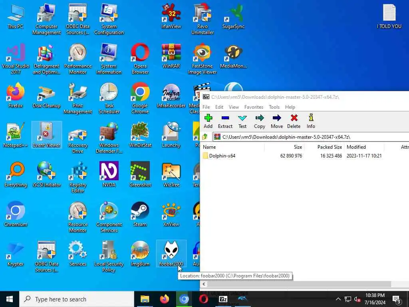The height and width of the screenshot is (307, 409).
Task: Select the This PC desktop icon
Action: (16, 16)
